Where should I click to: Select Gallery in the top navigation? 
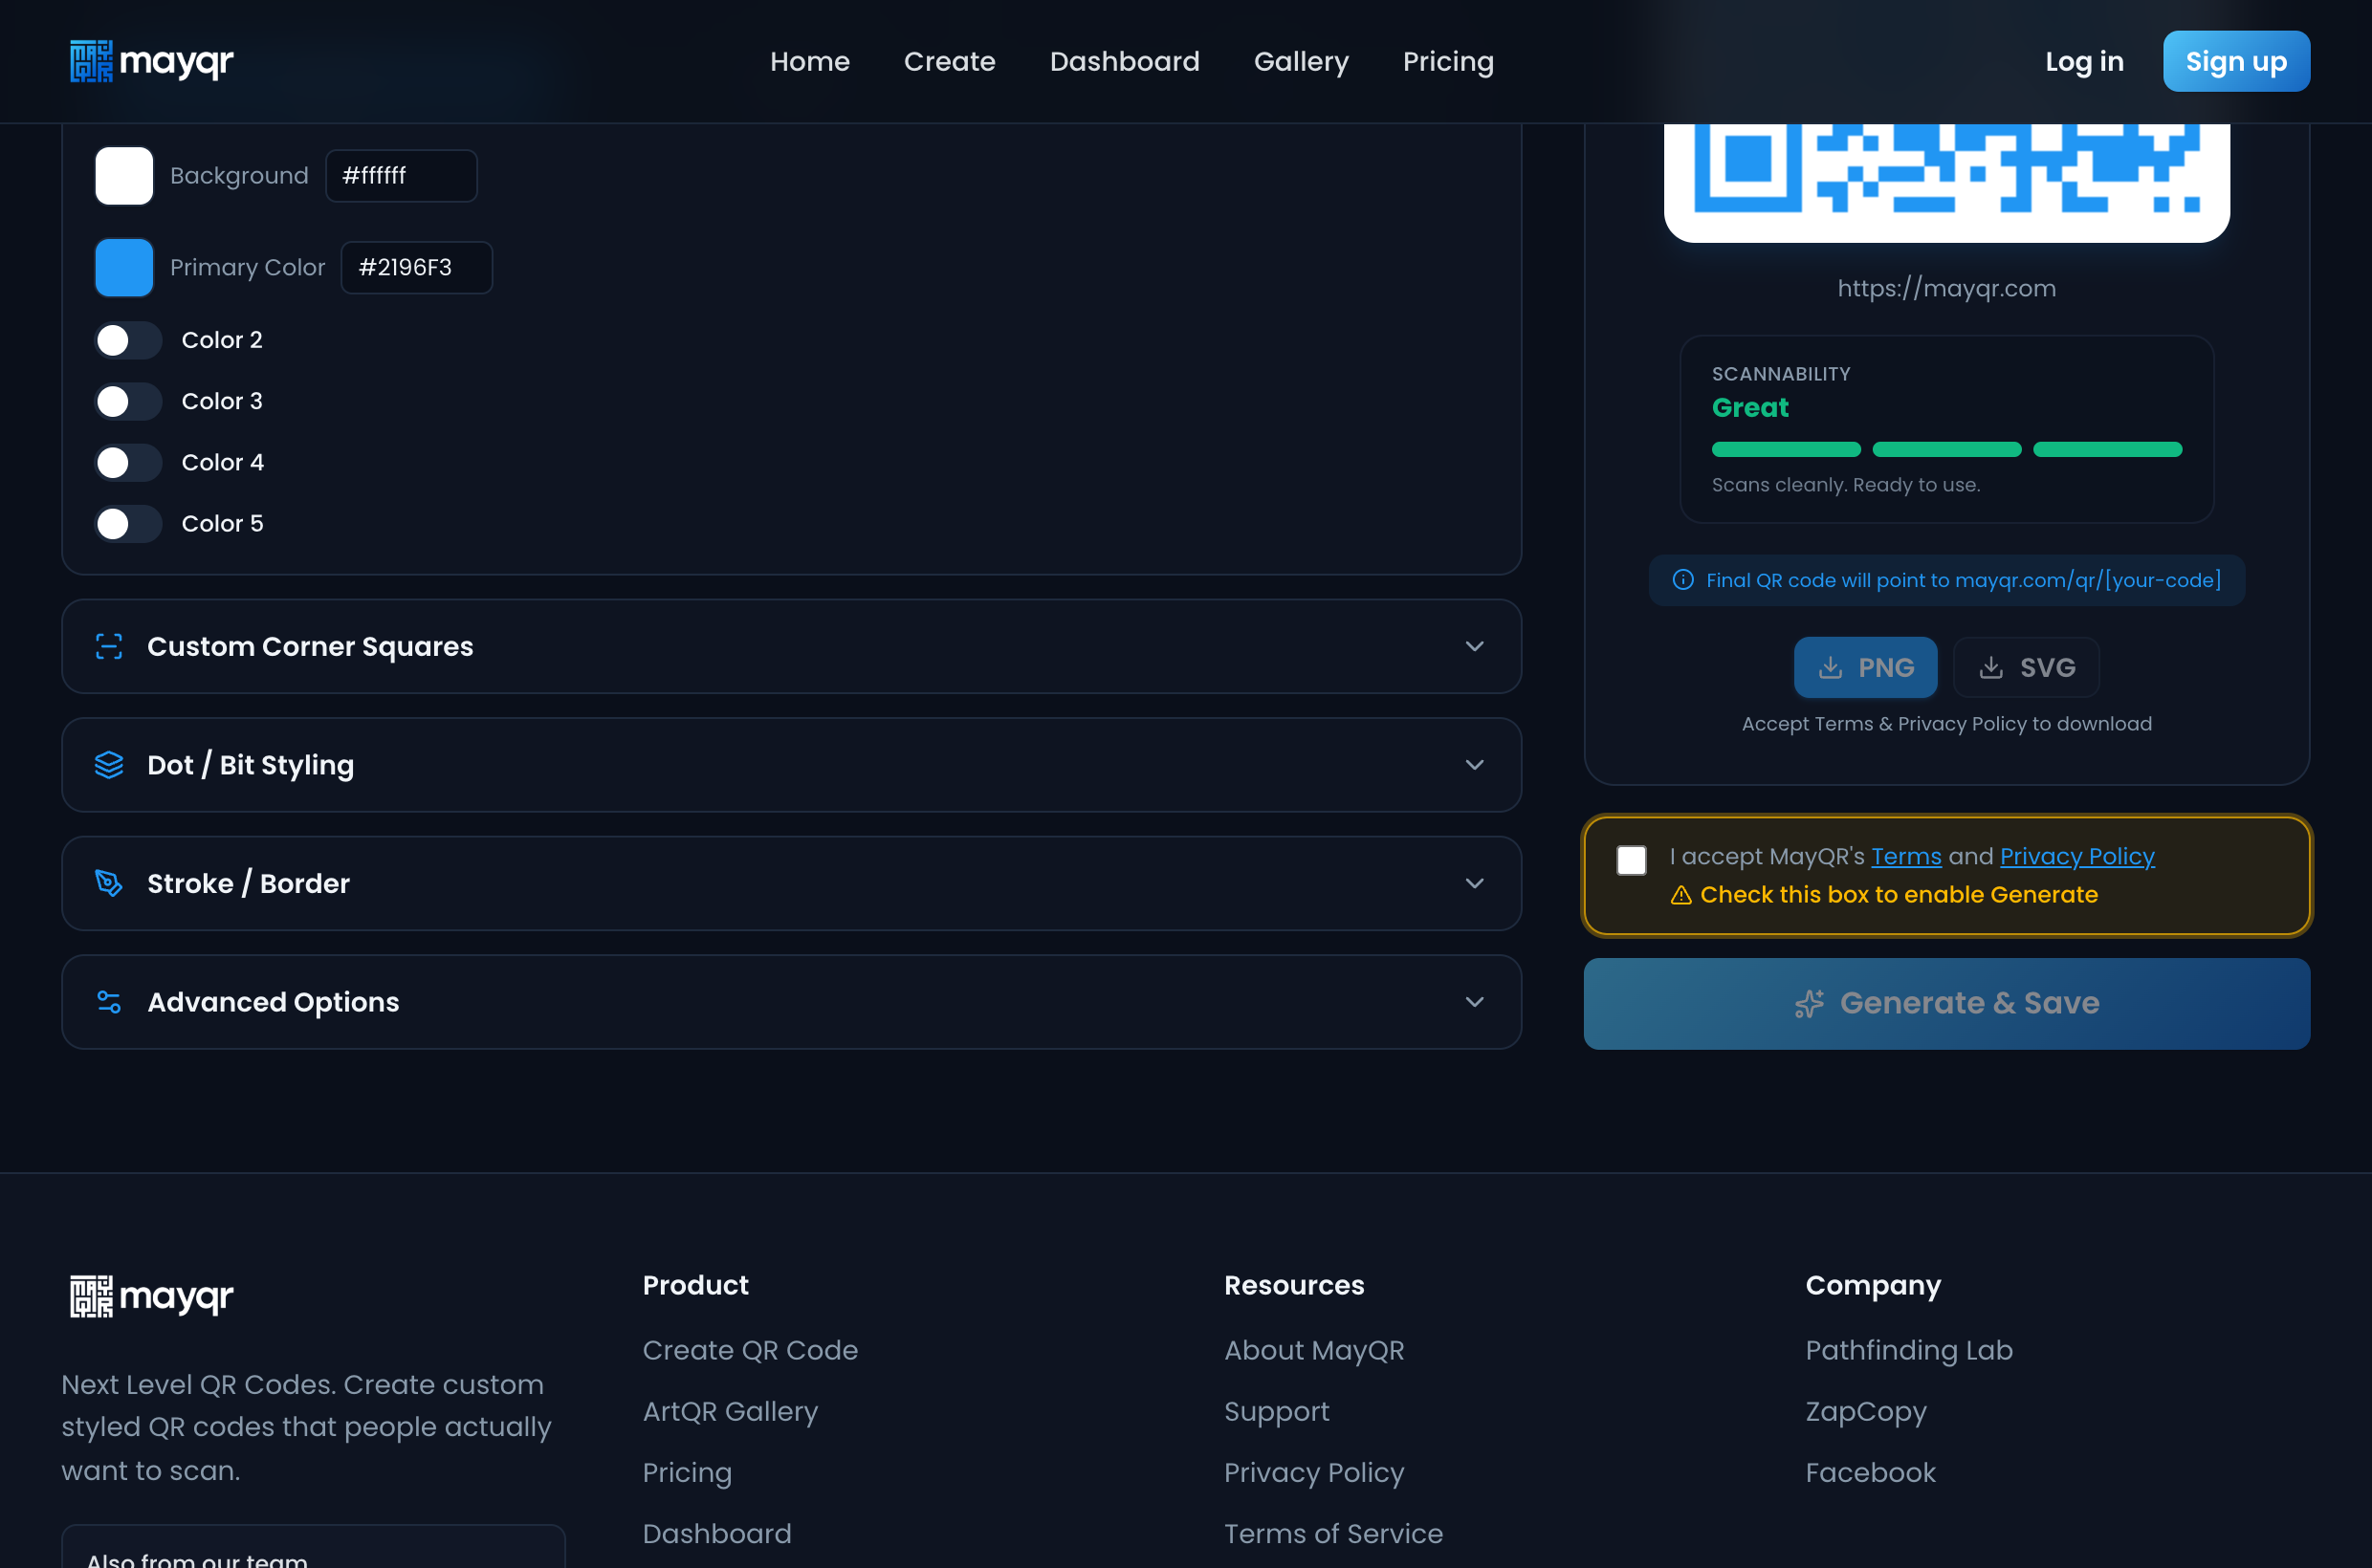[1301, 62]
